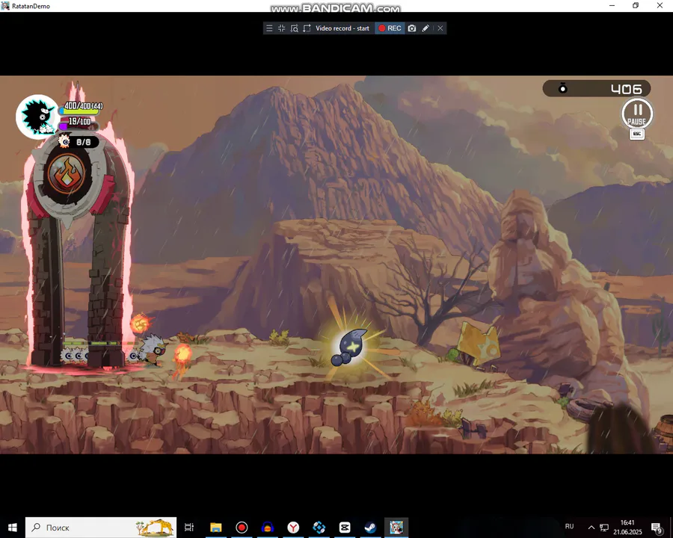The width and height of the screenshot is (673, 538).
Task: Click the RatatanDemo title bar app icon
Action: [5, 5]
